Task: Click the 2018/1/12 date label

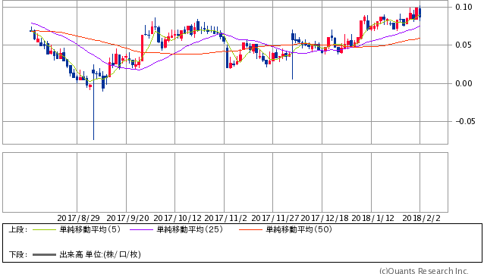Action: pos(373,218)
